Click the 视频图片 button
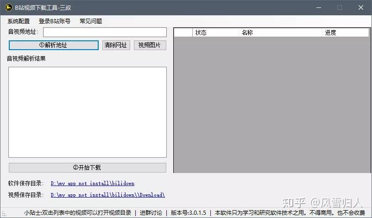This screenshot has width=372, height=218. [x=150, y=45]
